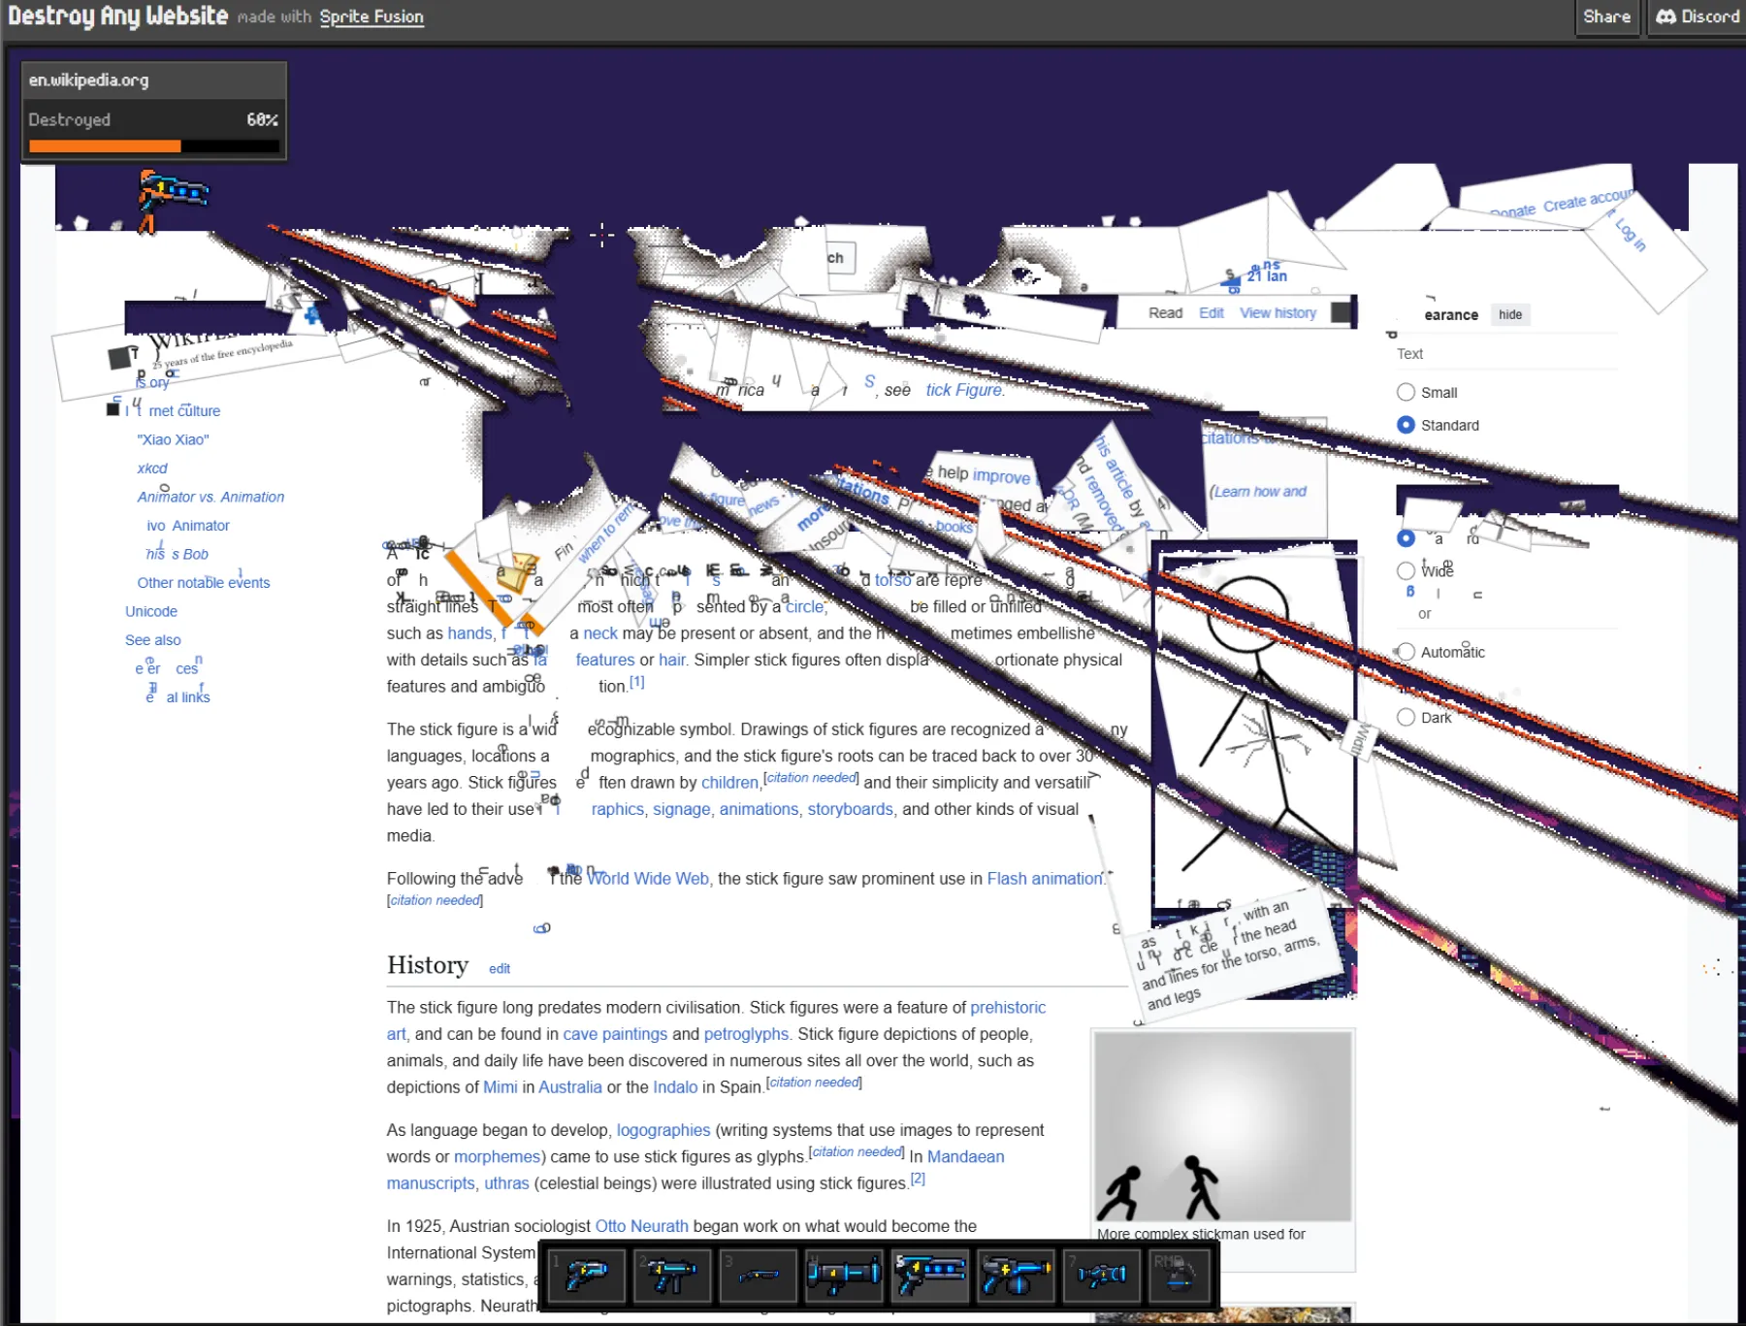Select the Standard text size radio
This screenshot has width=1746, height=1326.
1406,425
